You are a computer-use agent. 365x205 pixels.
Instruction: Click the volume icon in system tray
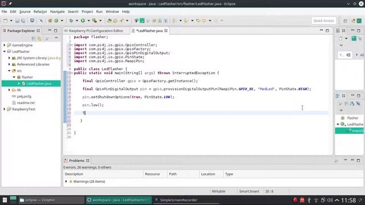point(330,200)
